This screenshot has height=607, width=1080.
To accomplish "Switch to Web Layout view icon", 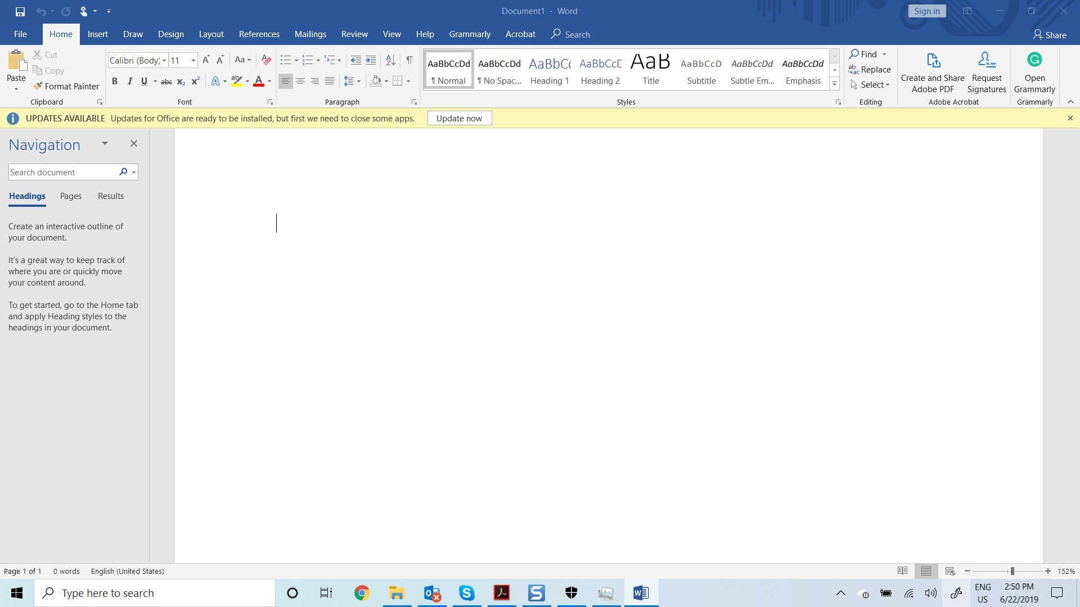I will (x=950, y=571).
